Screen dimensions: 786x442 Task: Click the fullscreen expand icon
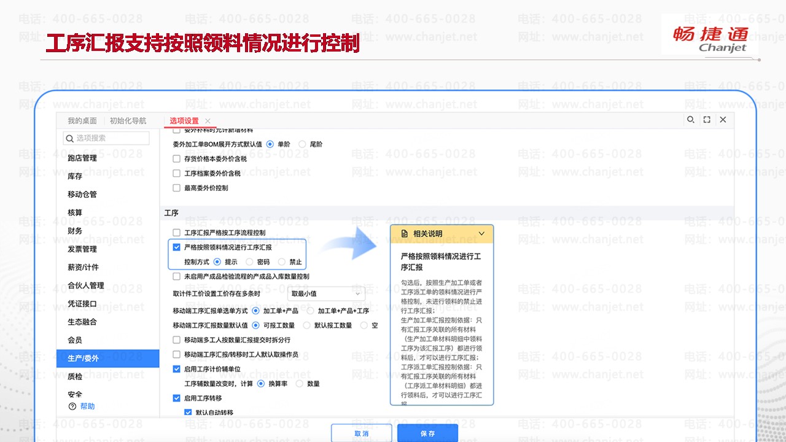(x=707, y=120)
